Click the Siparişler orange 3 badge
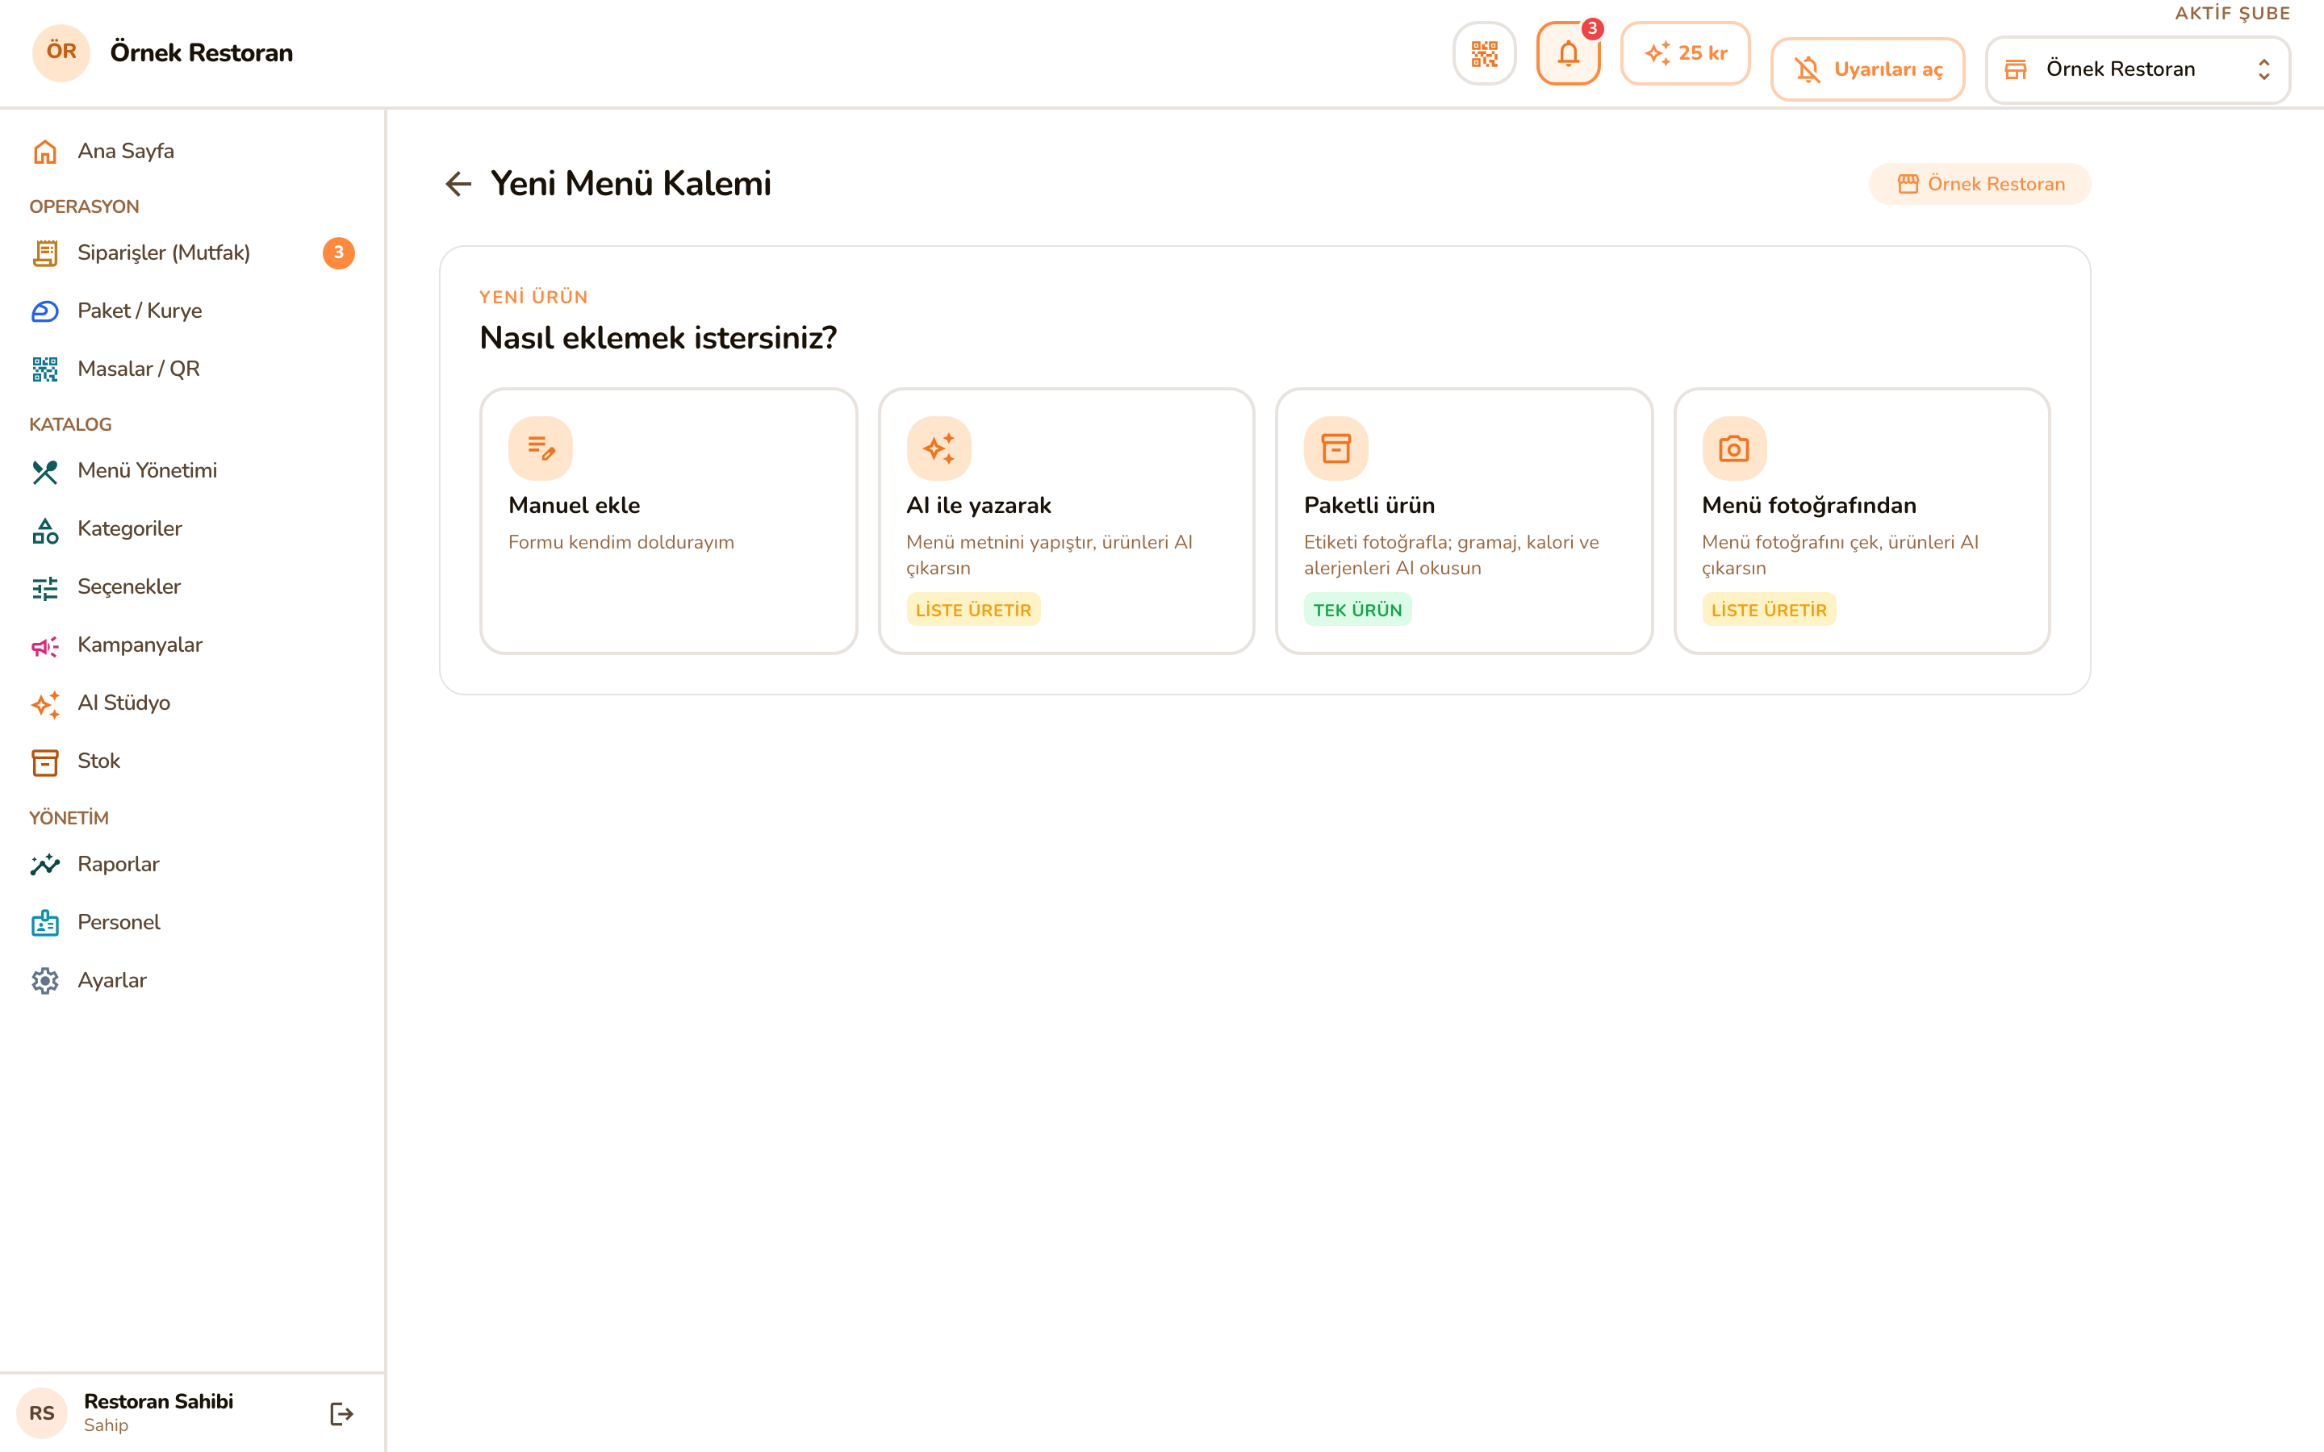The image size is (2324, 1452). coord(339,252)
